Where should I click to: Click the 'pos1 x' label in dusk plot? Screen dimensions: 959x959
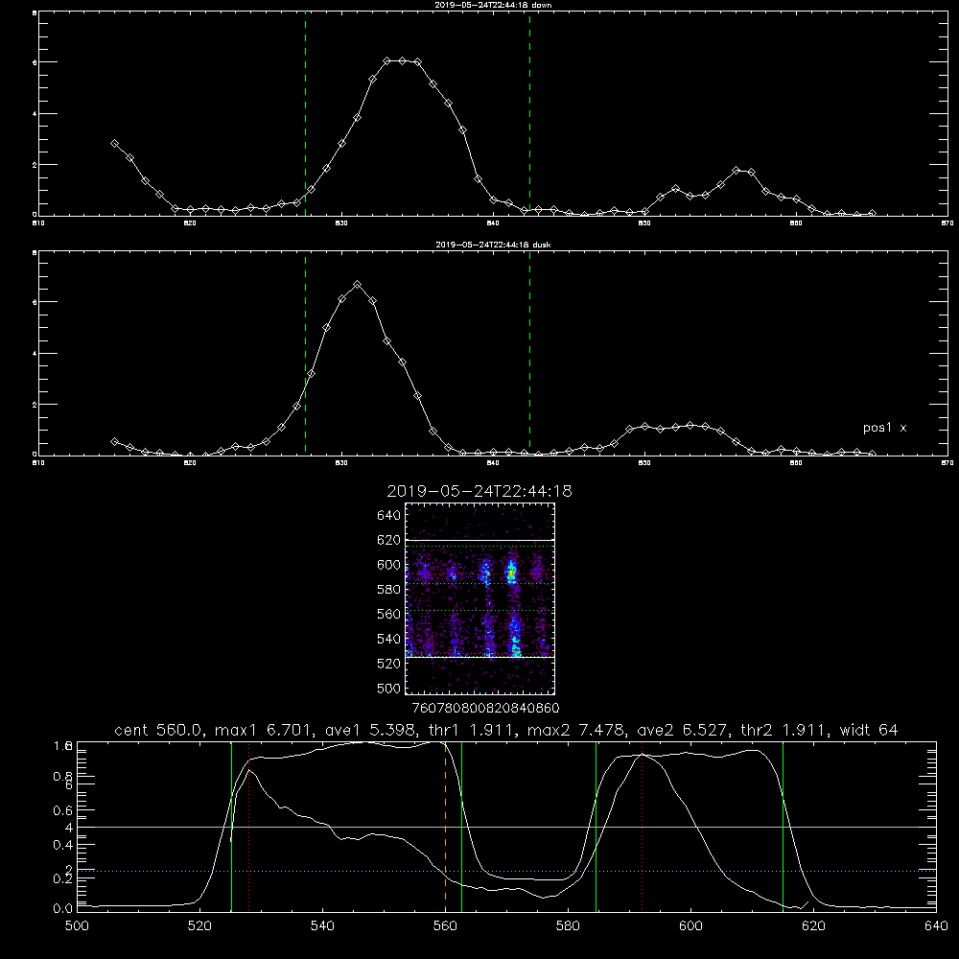pyautogui.click(x=884, y=428)
